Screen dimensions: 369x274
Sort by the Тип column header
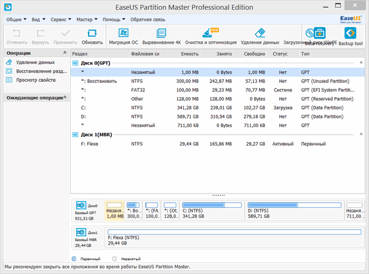(332, 54)
